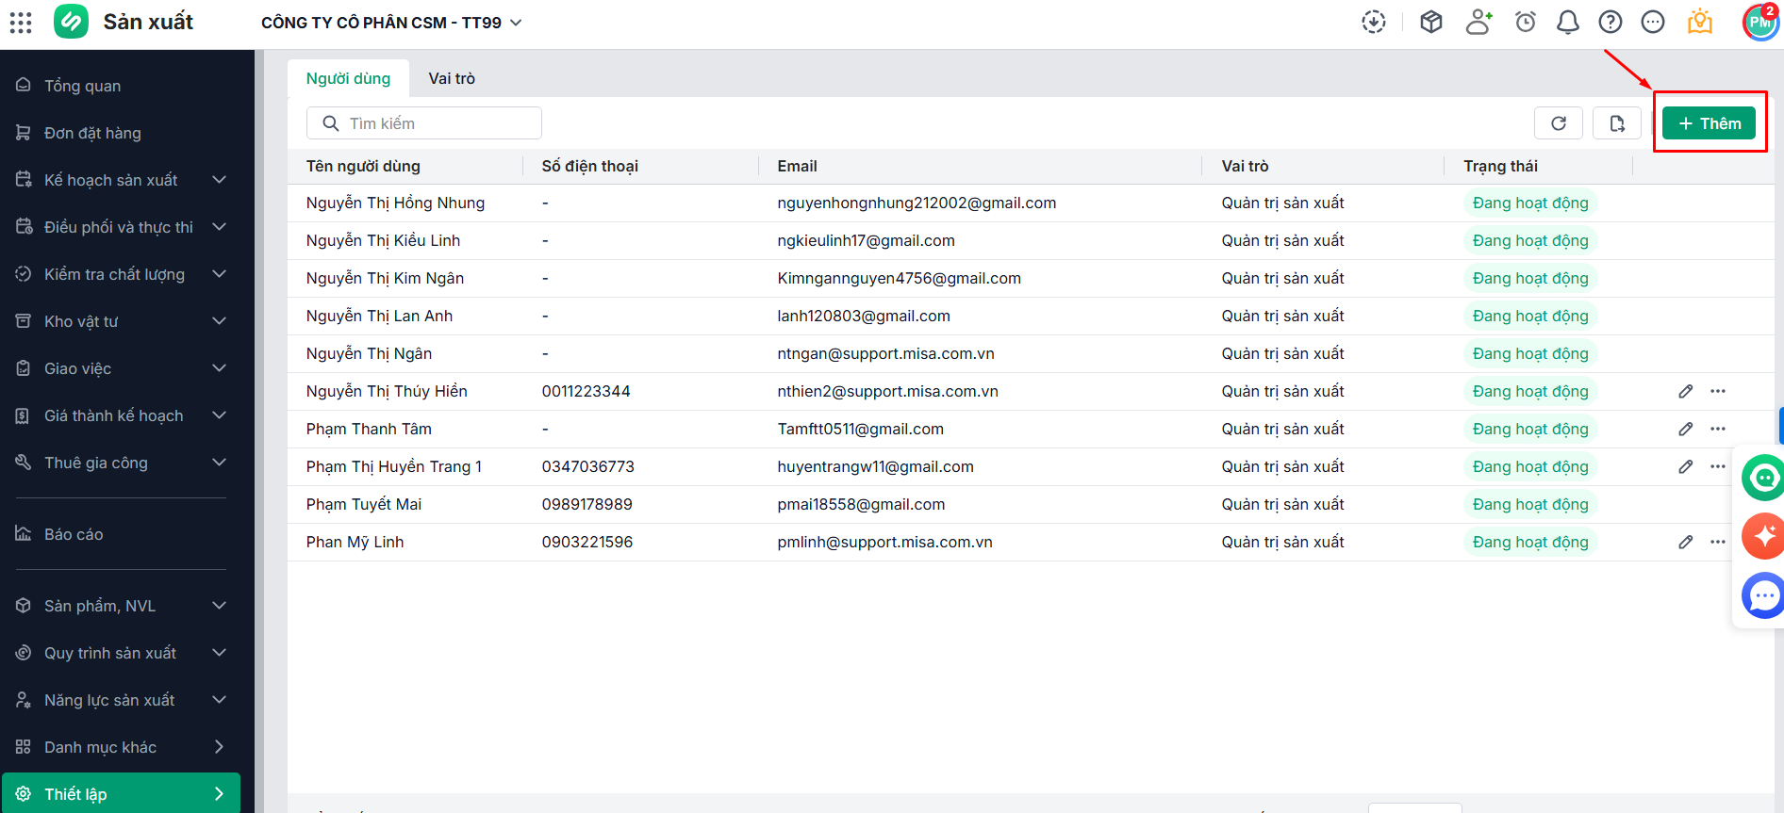1784x813 pixels.
Task: Open Tổng quan in the sidebar
Action: pyautogui.click(x=82, y=86)
